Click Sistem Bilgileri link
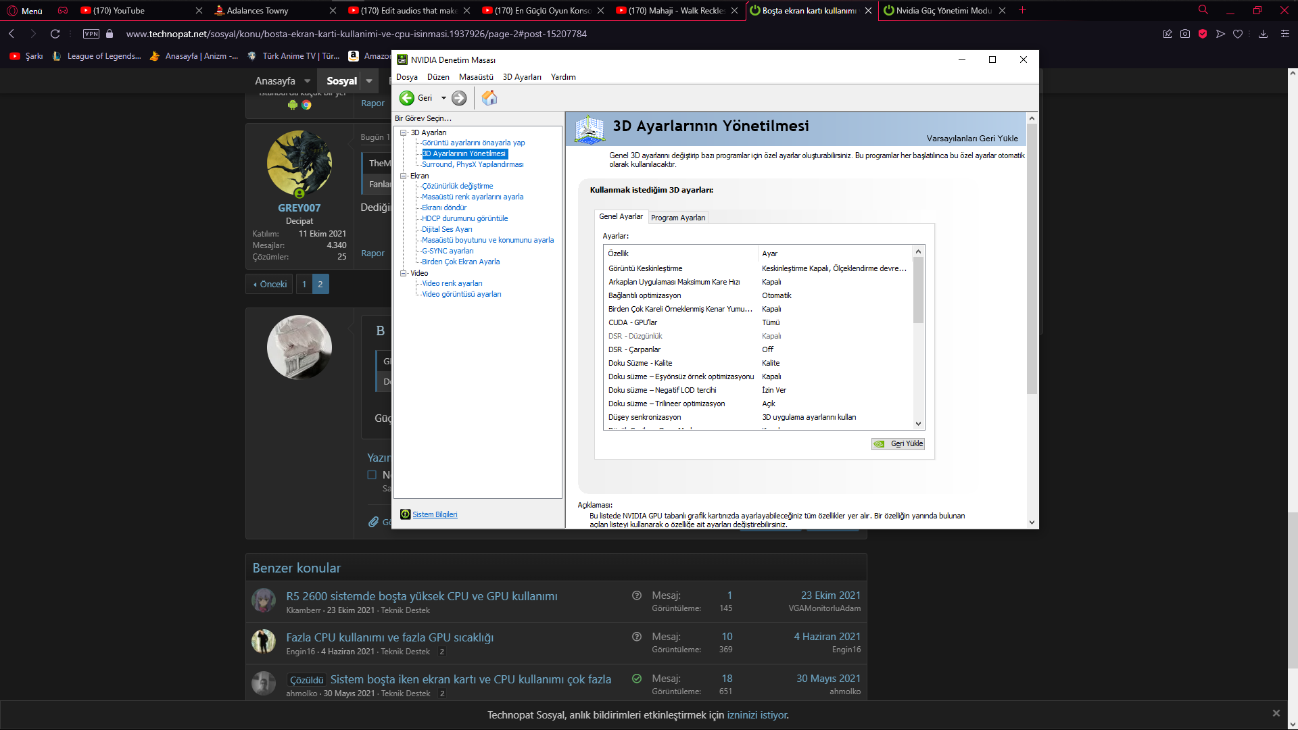Screen dimensions: 1298x730 [435, 514]
